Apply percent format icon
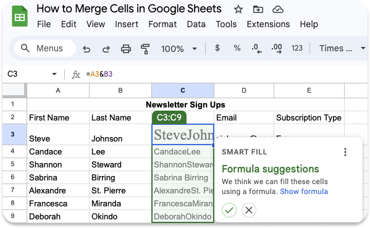 [x=237, y=48]
